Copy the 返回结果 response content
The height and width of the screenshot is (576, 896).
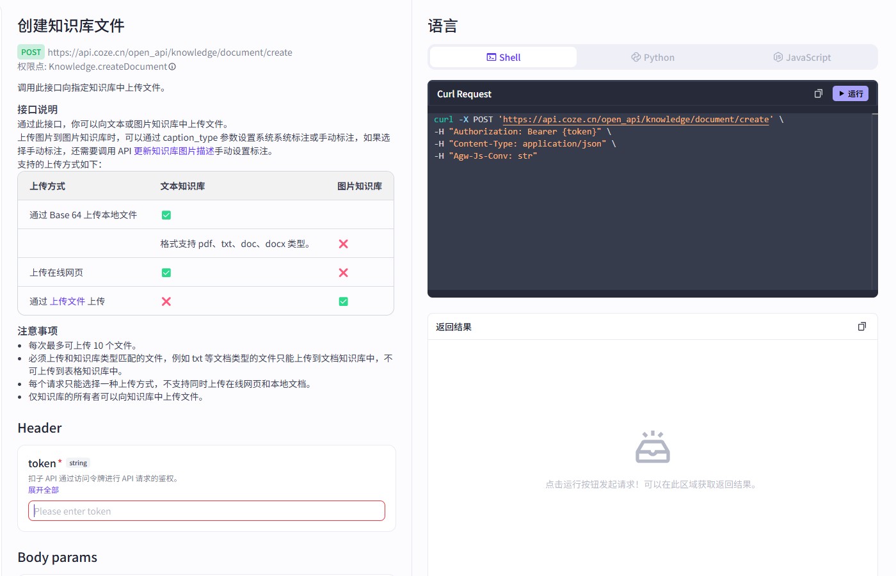862,326
